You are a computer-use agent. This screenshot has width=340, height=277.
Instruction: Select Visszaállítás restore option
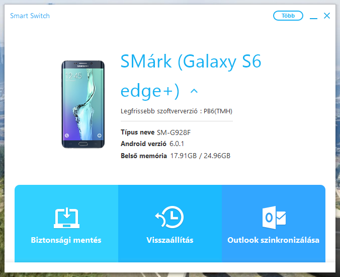click(170, 224)
